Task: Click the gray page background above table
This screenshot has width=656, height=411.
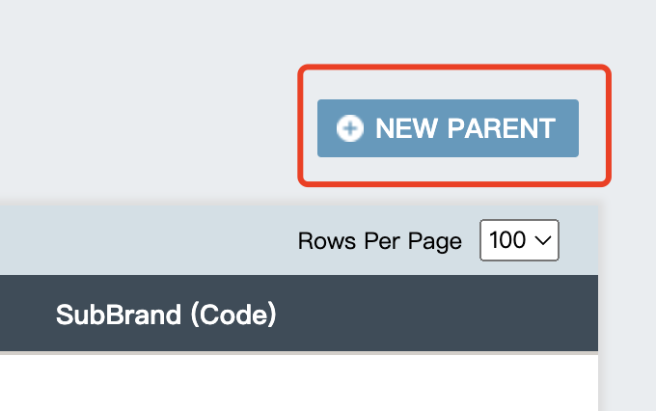Action: (145, 96)
